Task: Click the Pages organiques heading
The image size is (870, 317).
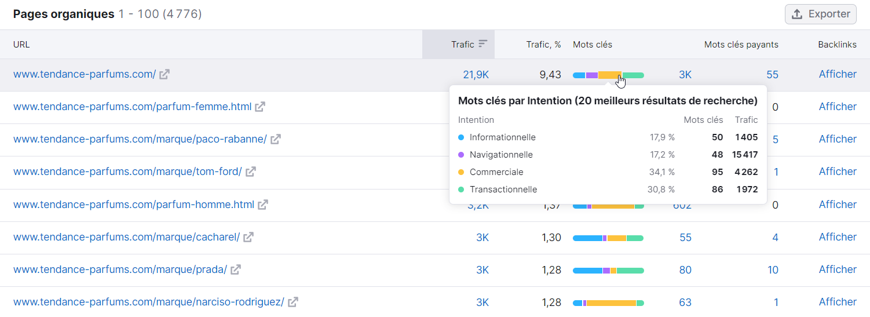Action: [x=64, y=14]
